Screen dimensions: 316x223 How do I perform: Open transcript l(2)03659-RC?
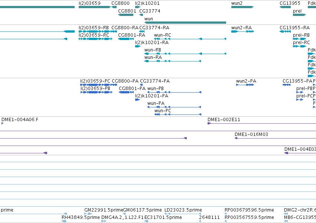click(x=94, y=35)
